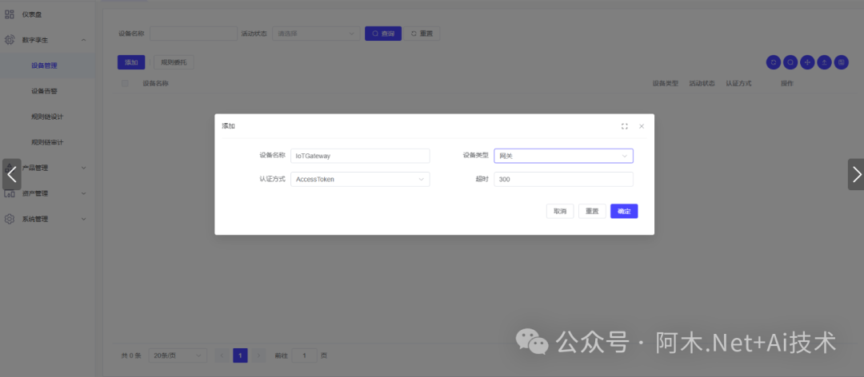Open the 活动状态 filter dropdown
Image resolution: width=864 pixels, height=377 pixels.
tap(316, 34)
